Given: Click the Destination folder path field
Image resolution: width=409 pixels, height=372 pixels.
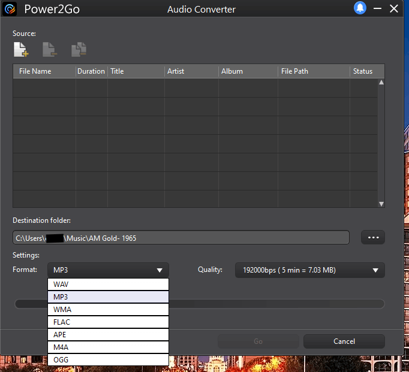Looking at the screenshot, I should [181, 237].
